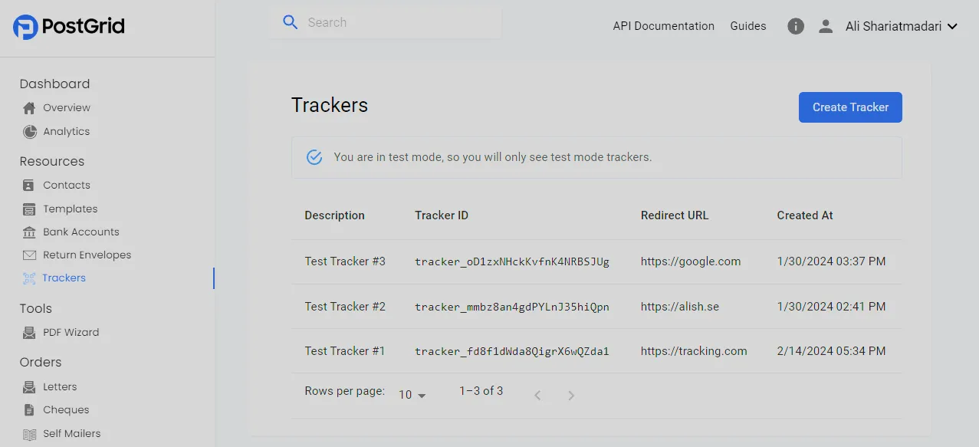Image resolution: width=979 pixels, height=447 pixels.
Task: Open API Documentation
Action: pos(662,25)
